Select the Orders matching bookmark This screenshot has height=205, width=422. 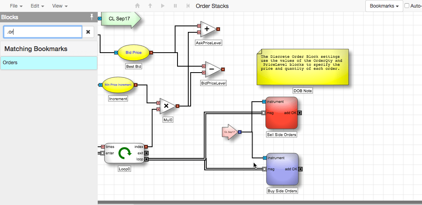(49, 63)
